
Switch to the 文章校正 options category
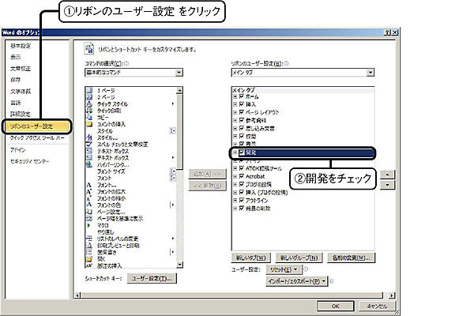(21, 68)
